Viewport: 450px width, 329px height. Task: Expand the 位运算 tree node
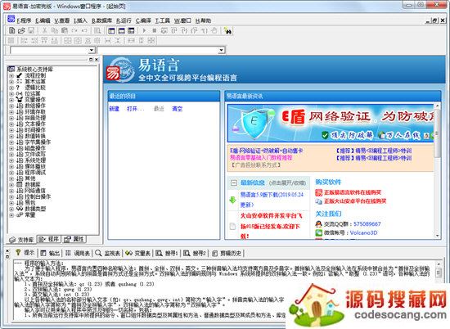click(11, 94)
